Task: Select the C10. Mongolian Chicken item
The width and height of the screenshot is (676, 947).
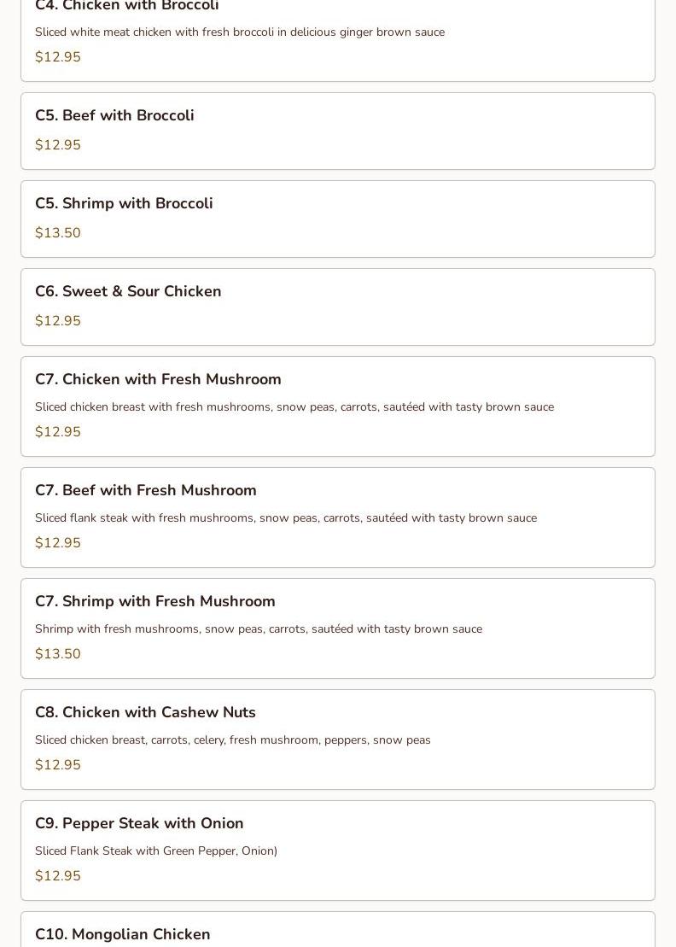Action: point(338,929)
